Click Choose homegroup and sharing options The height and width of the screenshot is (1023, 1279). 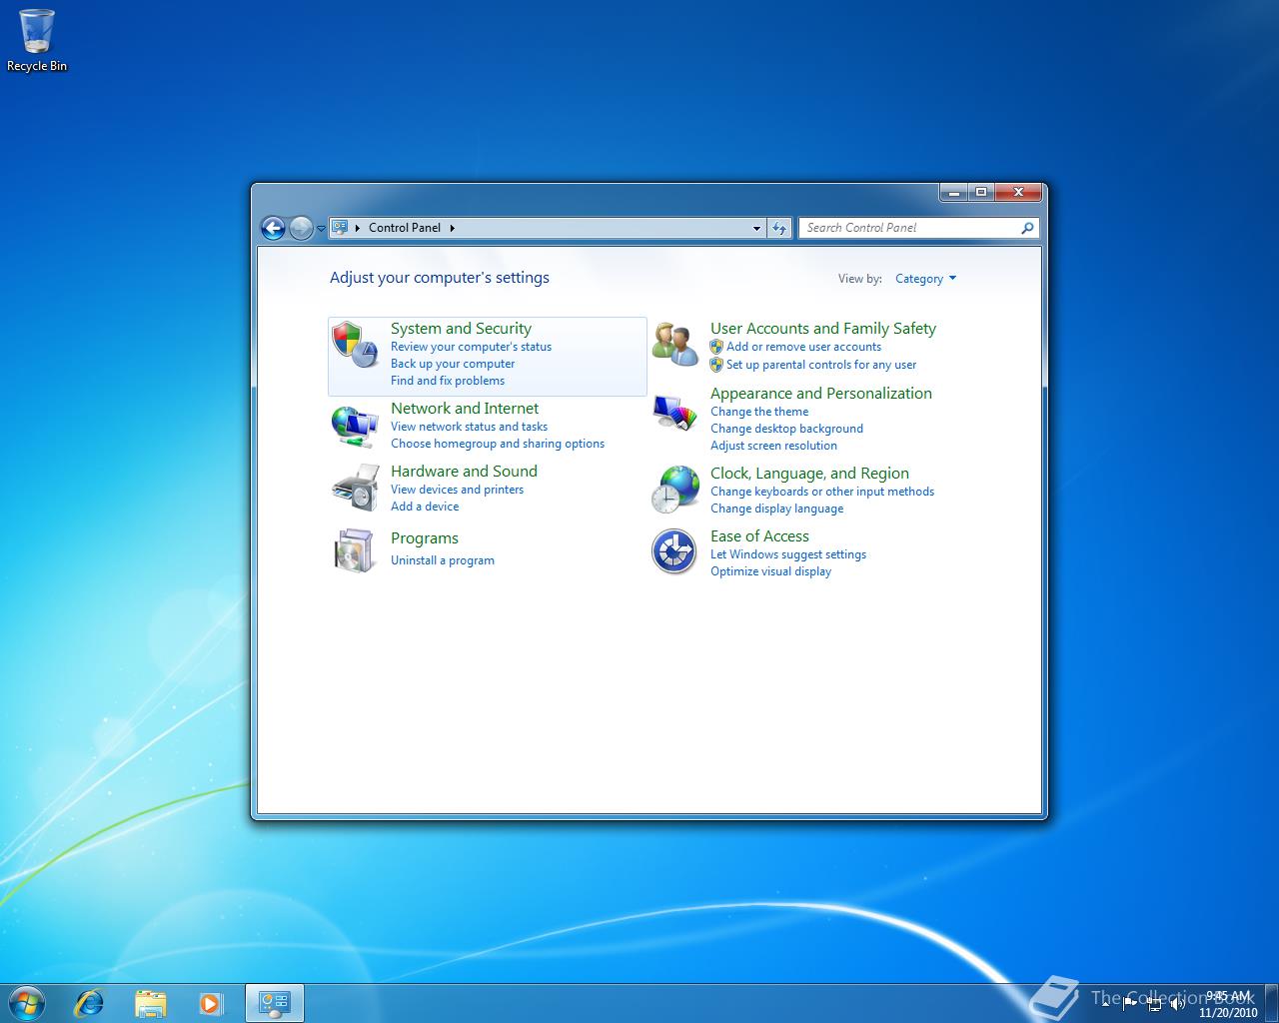pos(498,444)
